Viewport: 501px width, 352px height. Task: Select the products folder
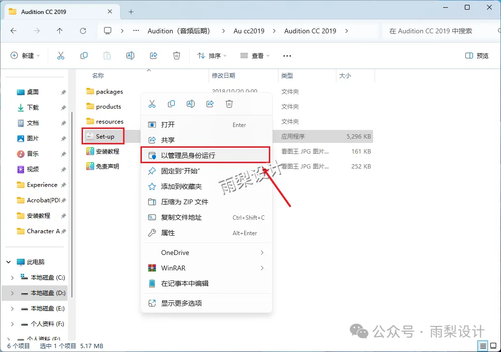(x=103, y=106)
